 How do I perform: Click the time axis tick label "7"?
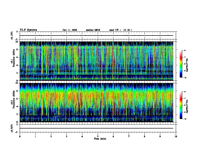click(129, 136)
